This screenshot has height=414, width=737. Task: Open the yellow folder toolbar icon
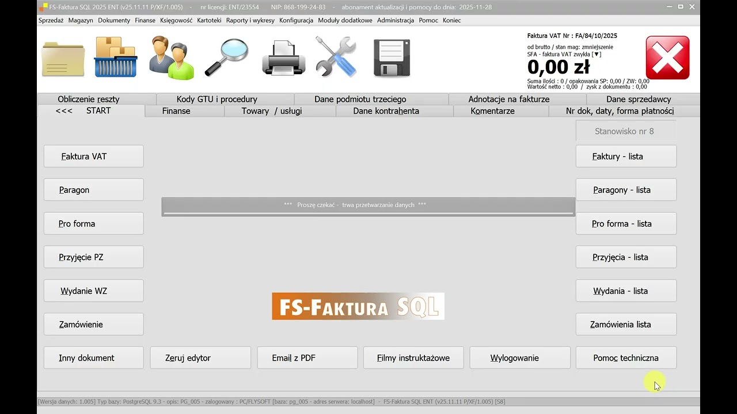coord(63,58)
